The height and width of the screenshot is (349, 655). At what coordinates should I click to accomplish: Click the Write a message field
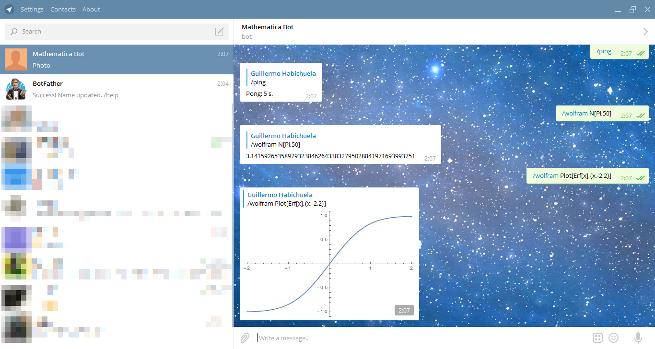pos(422,338)
